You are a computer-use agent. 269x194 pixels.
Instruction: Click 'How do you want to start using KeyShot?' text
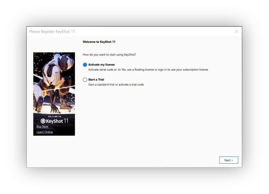[109, 55]
